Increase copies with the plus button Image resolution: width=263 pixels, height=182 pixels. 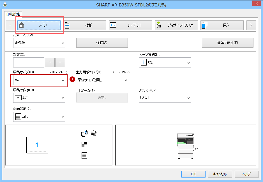point(50,62)
